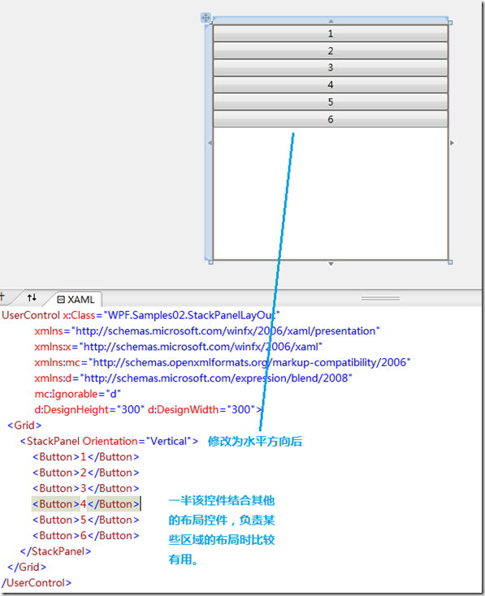Viewport: 485px width, 596px height.
Task: Click the xmlns presentation namespace line
Action: click(207, 331)
